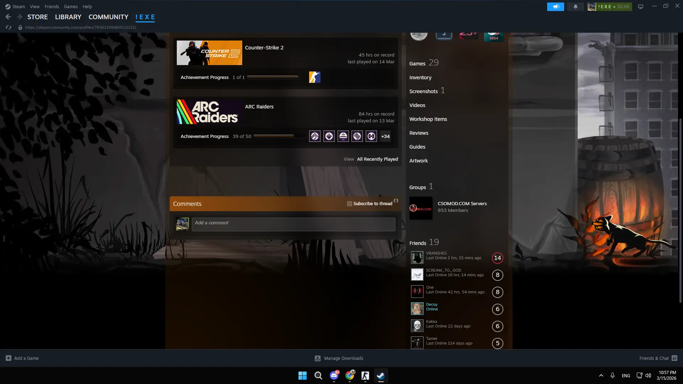Reload the page with the refresh icon
The height and width of the screenshot is (384, 683).
9,27
